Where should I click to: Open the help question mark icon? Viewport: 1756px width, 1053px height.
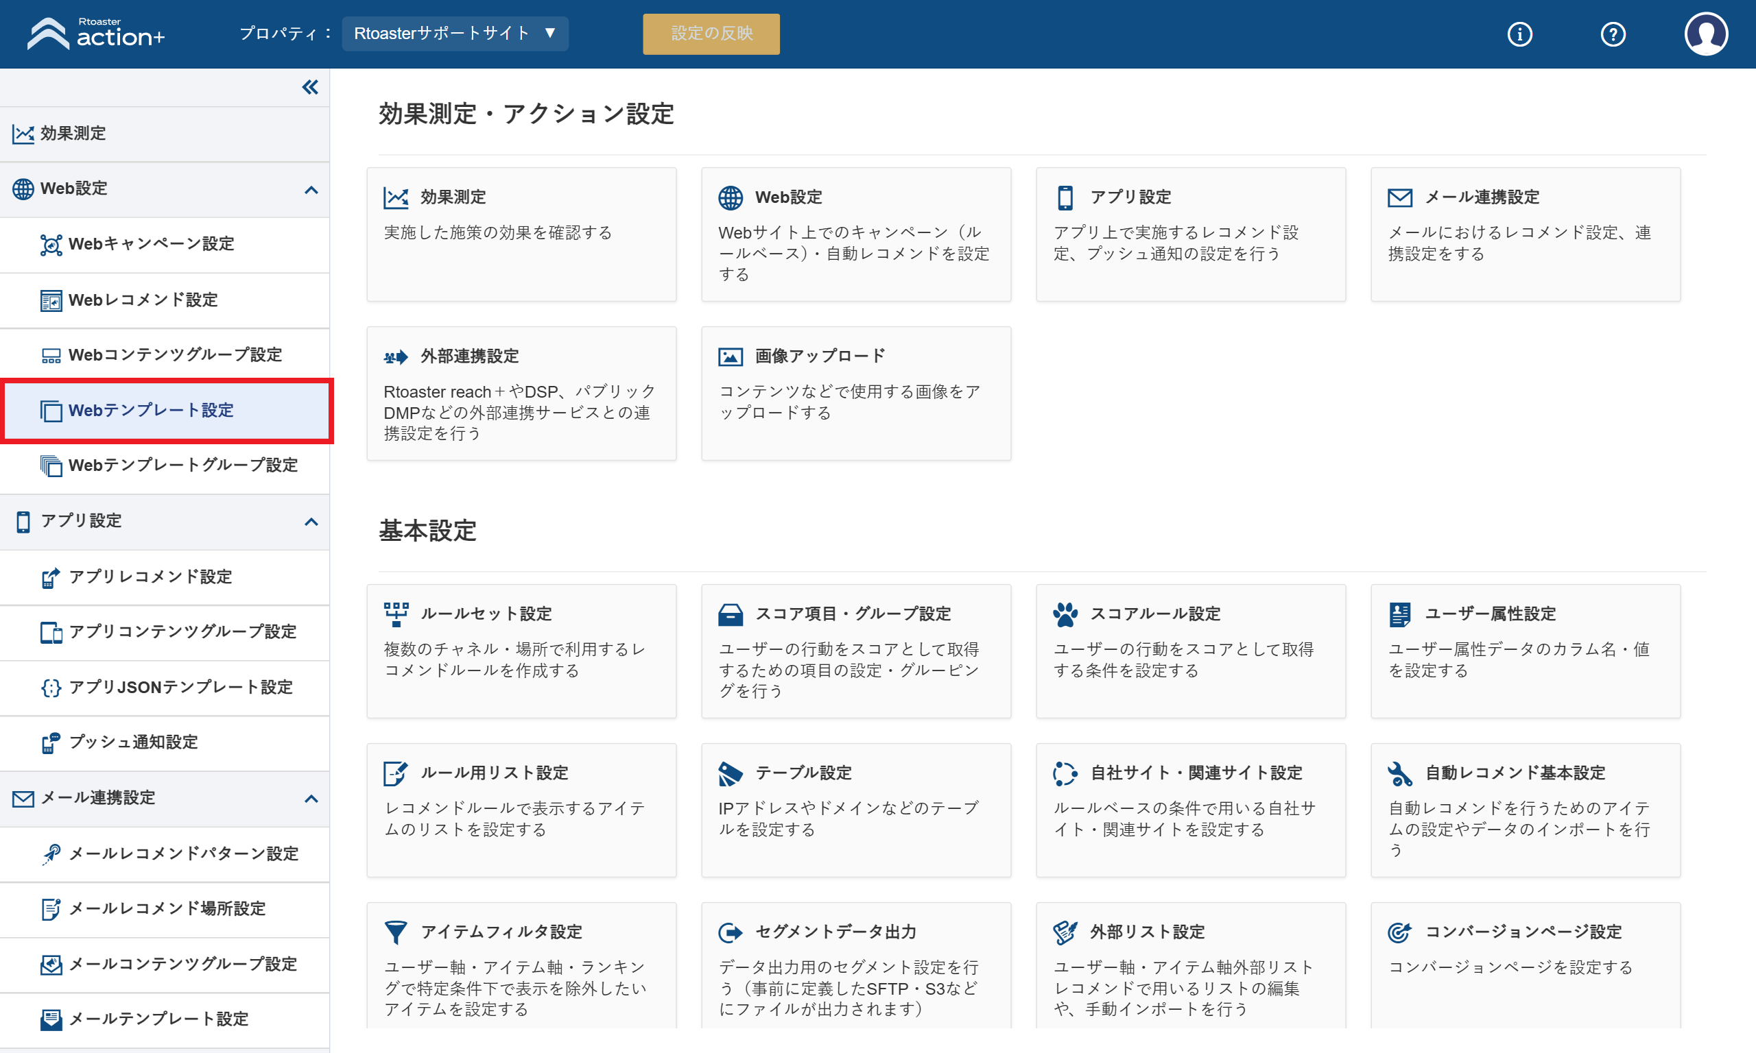pyautogui.click(x=1613, y=34)
